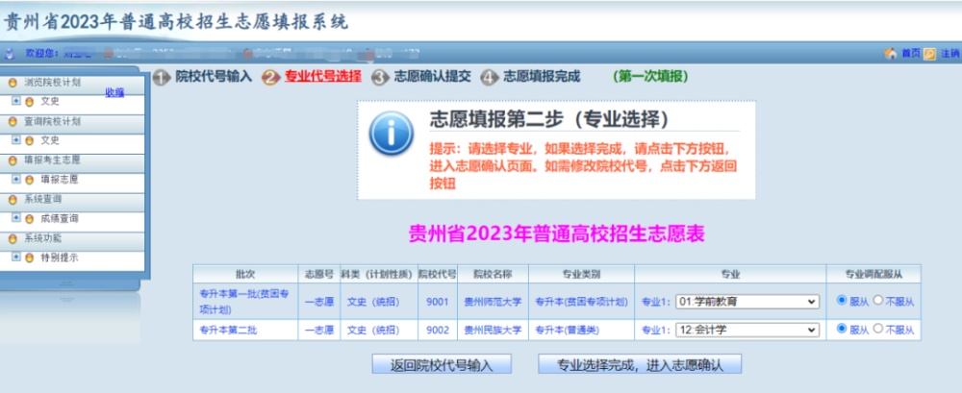
Task: Click the orange icon beside 特别提示
Action: [x=30, y=258]
